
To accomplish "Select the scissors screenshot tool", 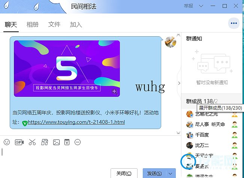I will (x=32, y=142).
